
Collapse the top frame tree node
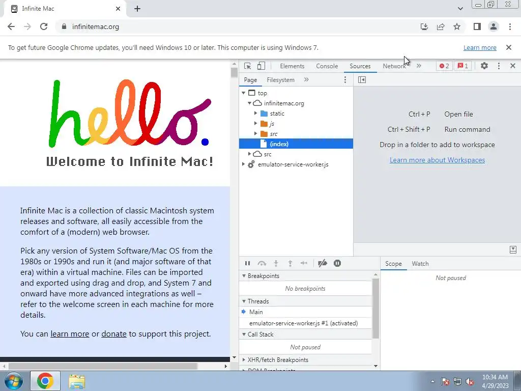(x=244, y=93)
